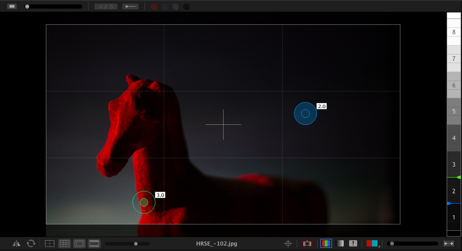The width and height of the screenshot is (462, 251).
Task: Select the blue spot meter circle labeled 2.0
Action: tap(305, 114)
